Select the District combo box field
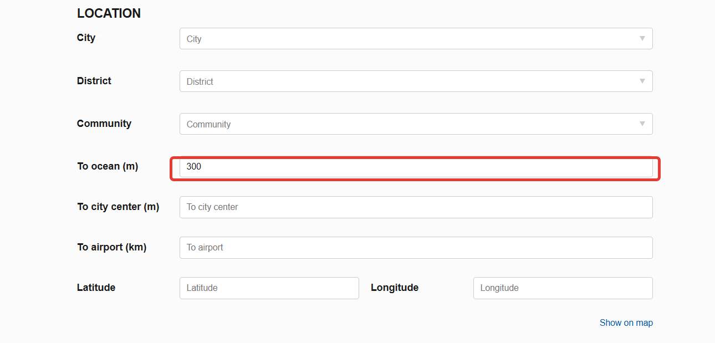This screenshot has width=715, height=343. pyautogui.click(x=416, y=81)
